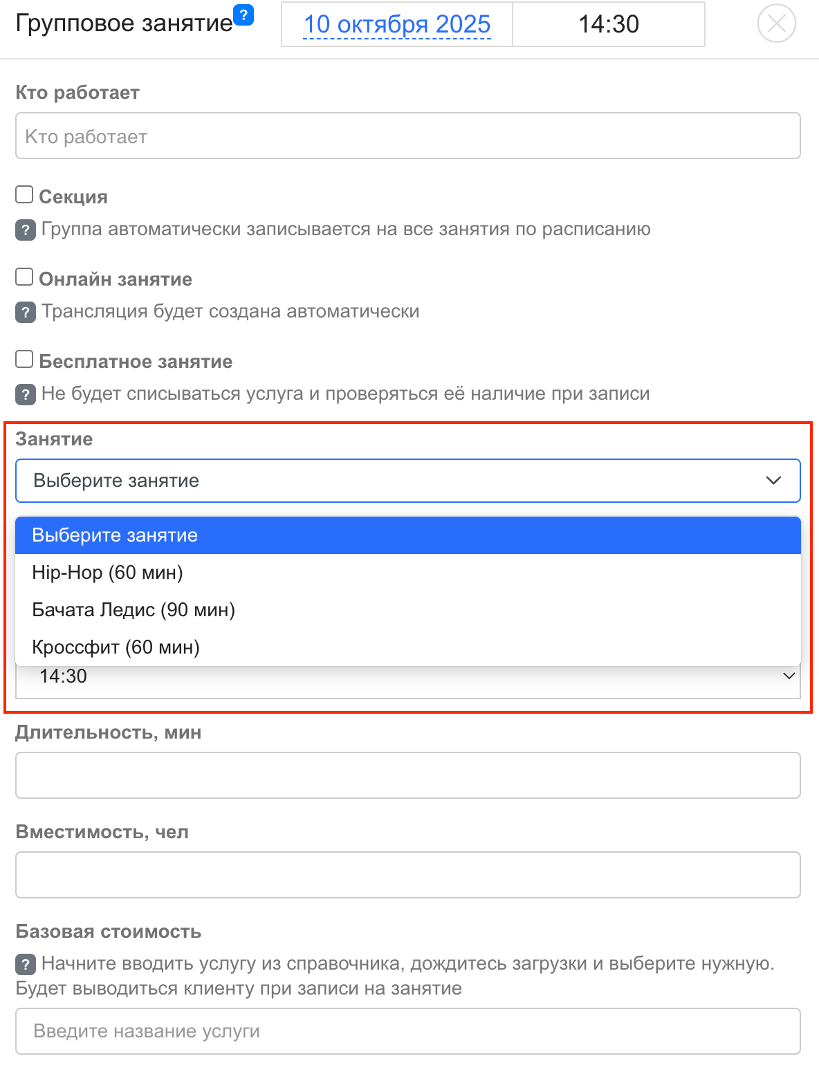Image resolution: width=819 pixels, height=1072 pixels.
Task: Click the Введите название услуги field
Action: pyautogui.click(x=408, y=1031)
